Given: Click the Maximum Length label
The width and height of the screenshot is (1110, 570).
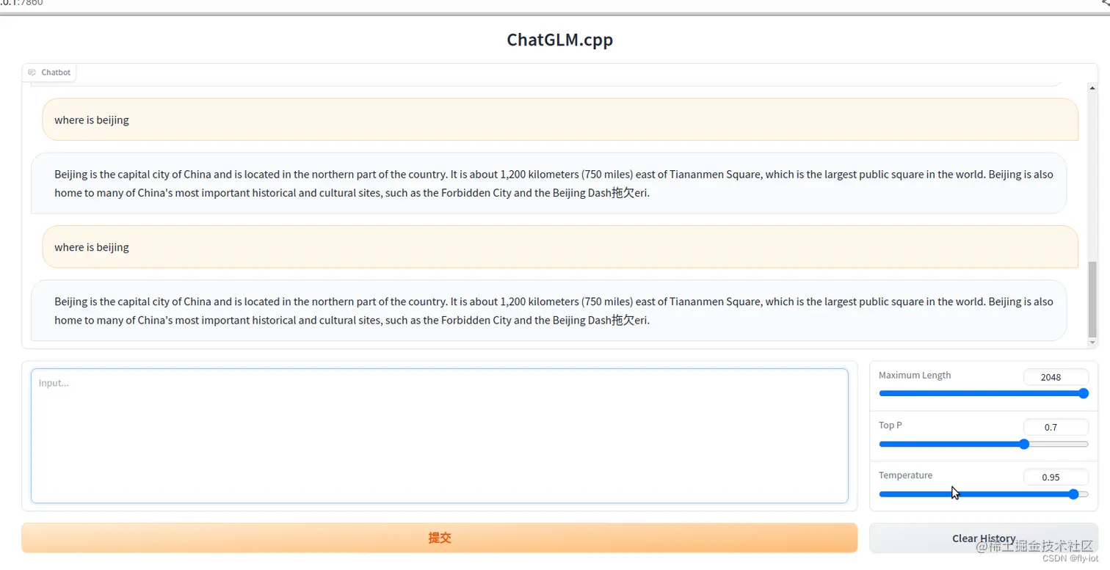Looking at the screenshot, I should 915,375.
